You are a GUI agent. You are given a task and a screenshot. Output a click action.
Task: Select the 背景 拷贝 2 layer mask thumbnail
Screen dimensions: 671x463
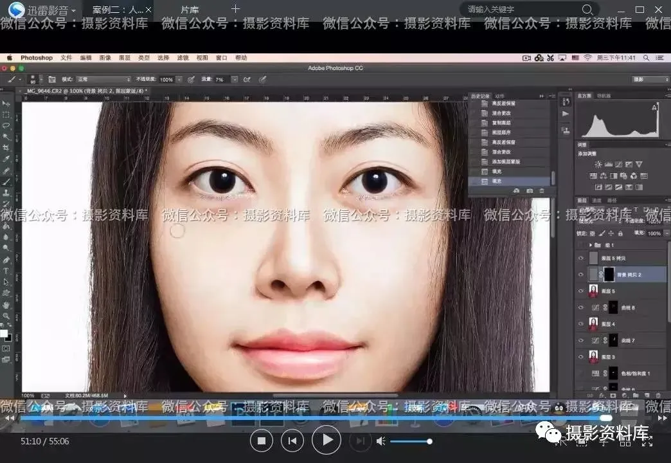click(609, 275)
